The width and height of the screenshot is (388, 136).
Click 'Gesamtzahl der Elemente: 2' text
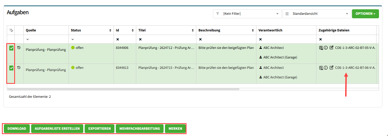[x=30, y=97]
